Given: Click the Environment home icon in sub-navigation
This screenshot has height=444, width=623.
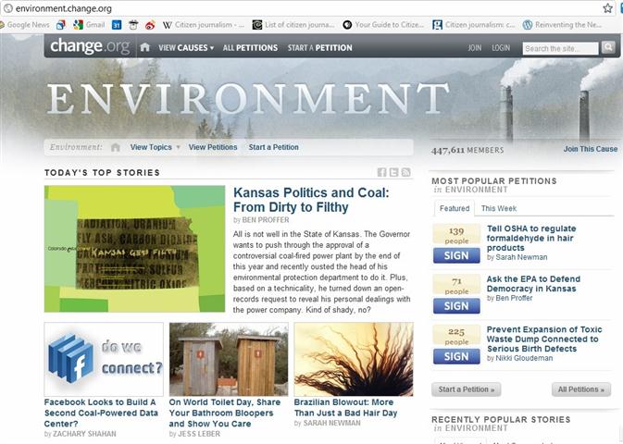Looking at the screenshot, I should point(116,147).
